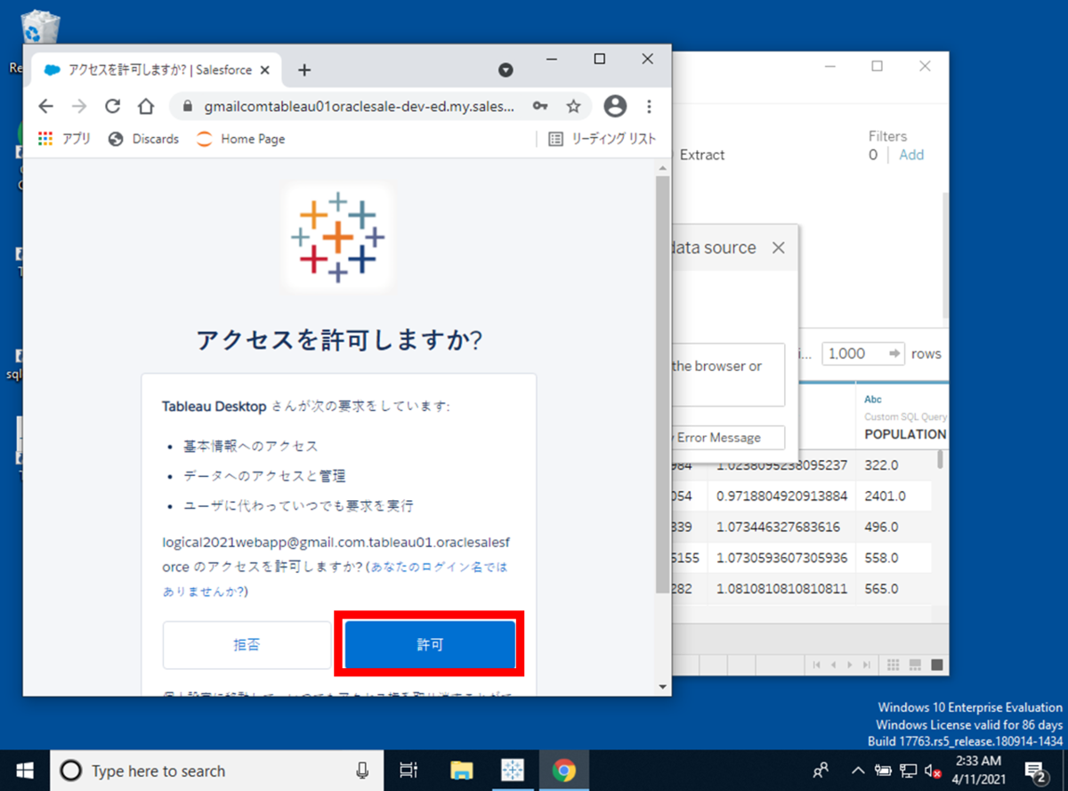Close the data source dialog in Tableau
The image size is (1068, 791).
(x=779, y=248)
